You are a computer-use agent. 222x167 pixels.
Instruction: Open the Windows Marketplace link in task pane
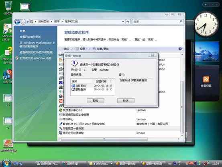[37, 45]
